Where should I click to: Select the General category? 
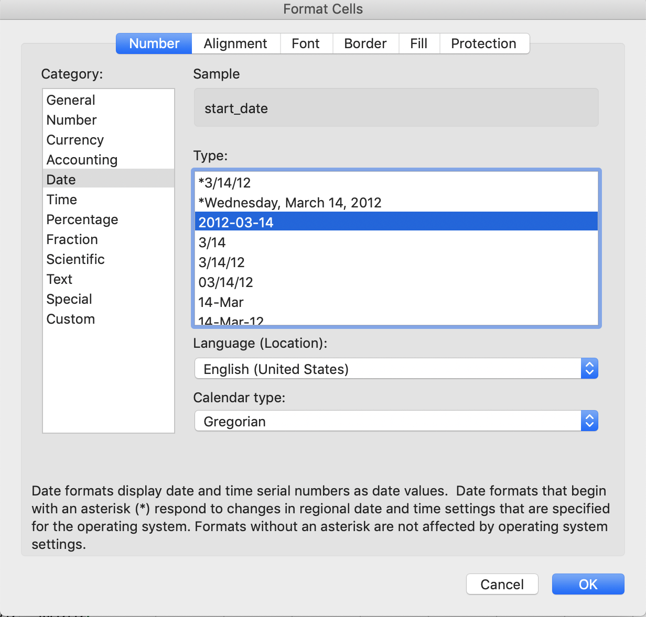[109, 100]
